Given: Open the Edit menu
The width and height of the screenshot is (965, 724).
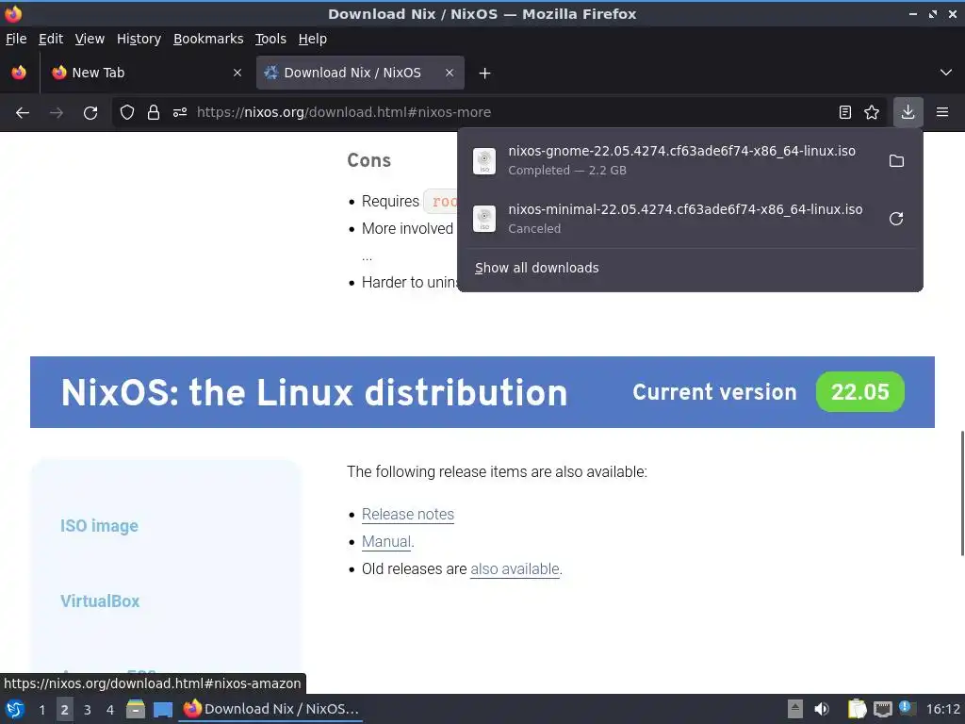Looking at the screenshot, I should click(x=51, y=39).
